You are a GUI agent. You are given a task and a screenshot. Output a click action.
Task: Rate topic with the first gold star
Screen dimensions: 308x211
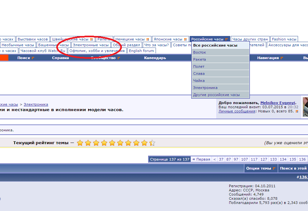tap(80, 143)
